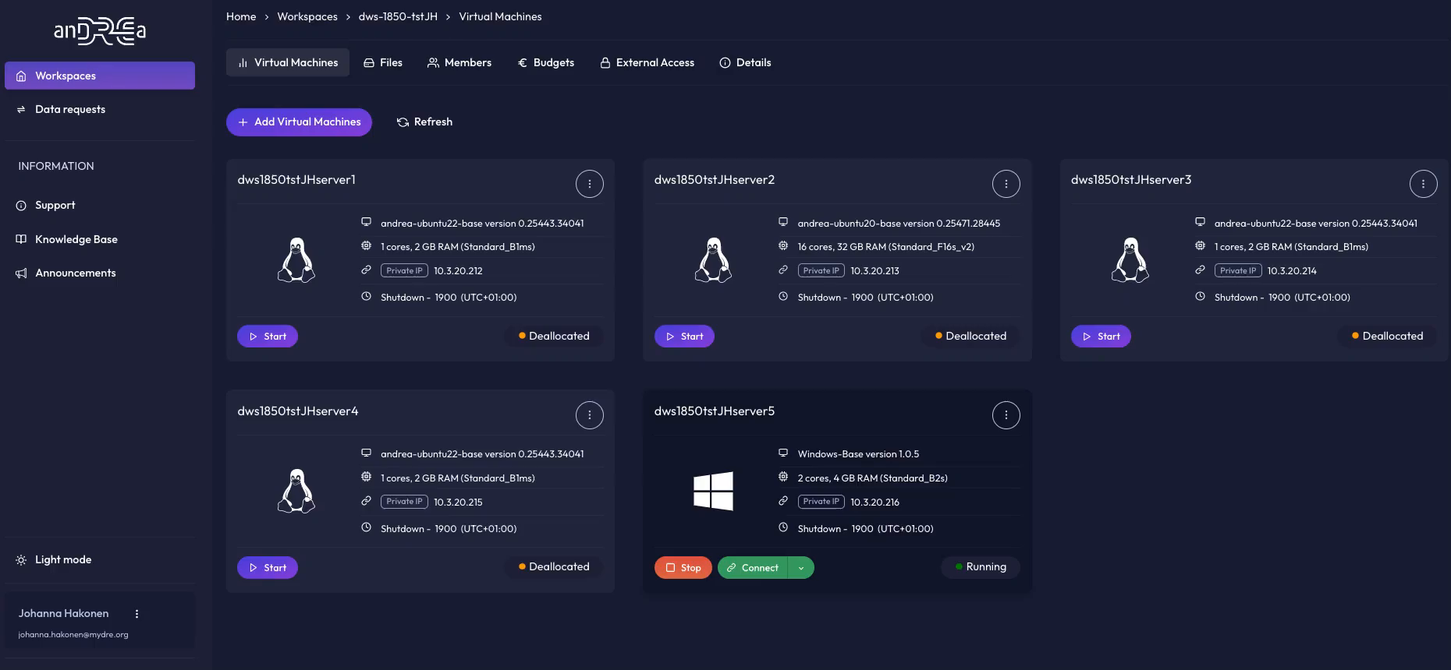Click the Running status of server5
This screenshot has width=1451, height=670.
point(981,567)
